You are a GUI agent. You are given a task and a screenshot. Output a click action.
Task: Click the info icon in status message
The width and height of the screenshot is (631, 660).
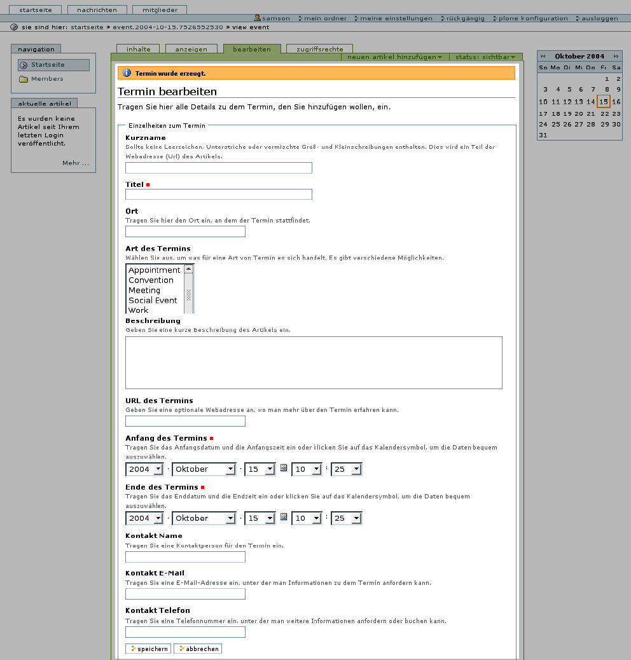[x=127, y=73]
